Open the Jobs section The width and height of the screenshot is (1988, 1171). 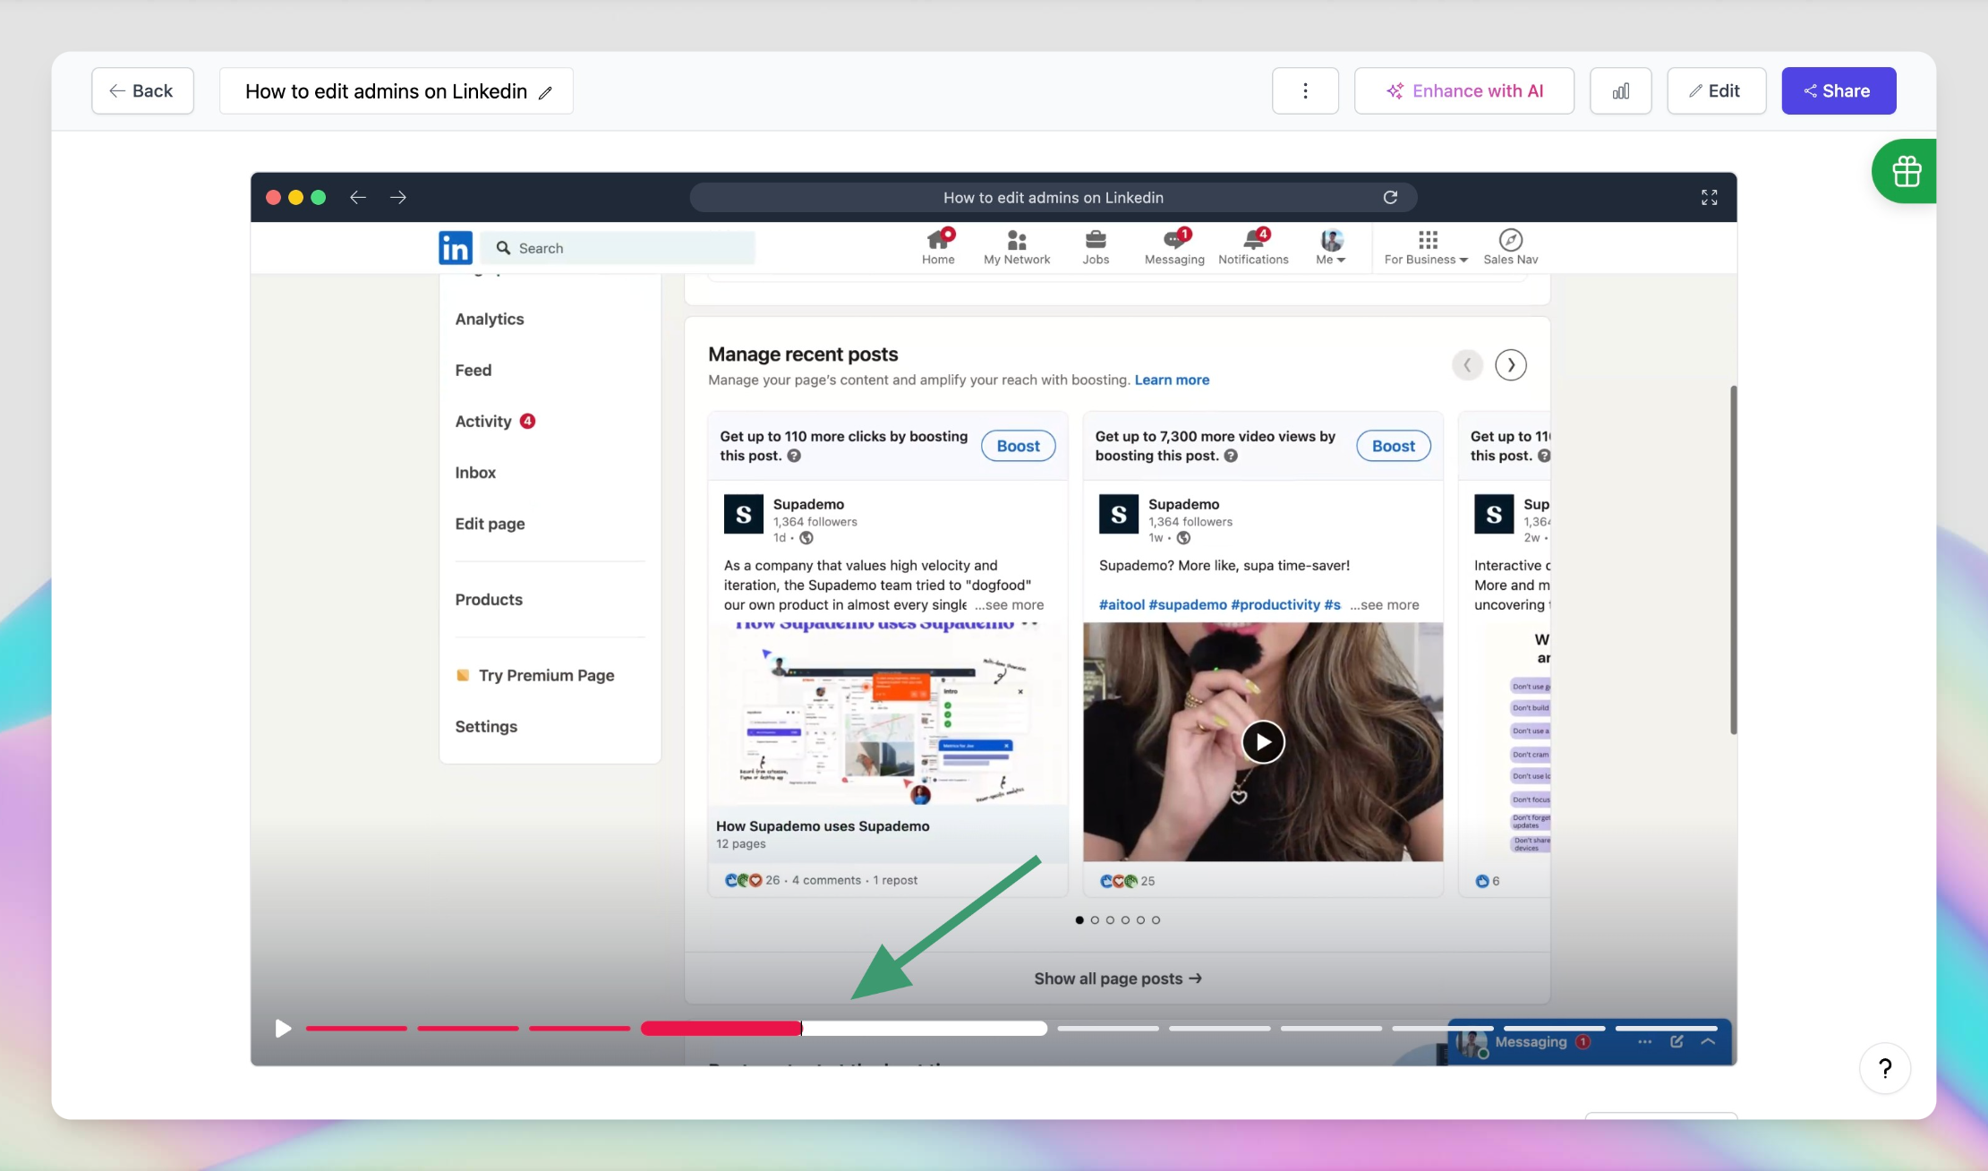pyautogui.click(x=1096, y=247)
